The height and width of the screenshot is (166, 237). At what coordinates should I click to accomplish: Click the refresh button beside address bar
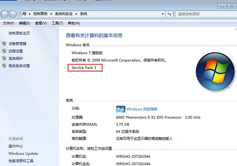(169, 14)
